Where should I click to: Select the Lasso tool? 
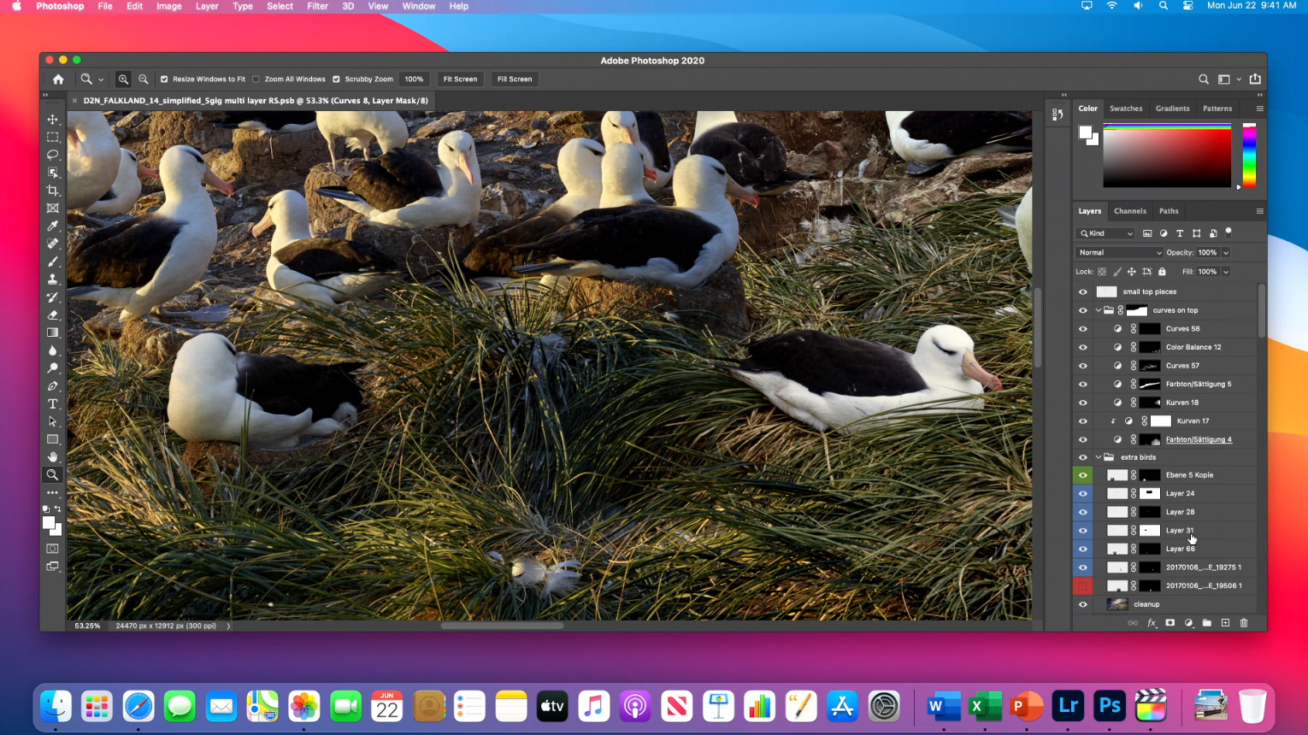[53, 155]
